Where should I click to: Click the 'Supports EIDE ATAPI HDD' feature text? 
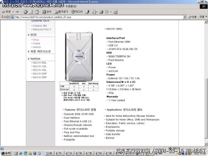pyautogui.click(x=79, y=114)
